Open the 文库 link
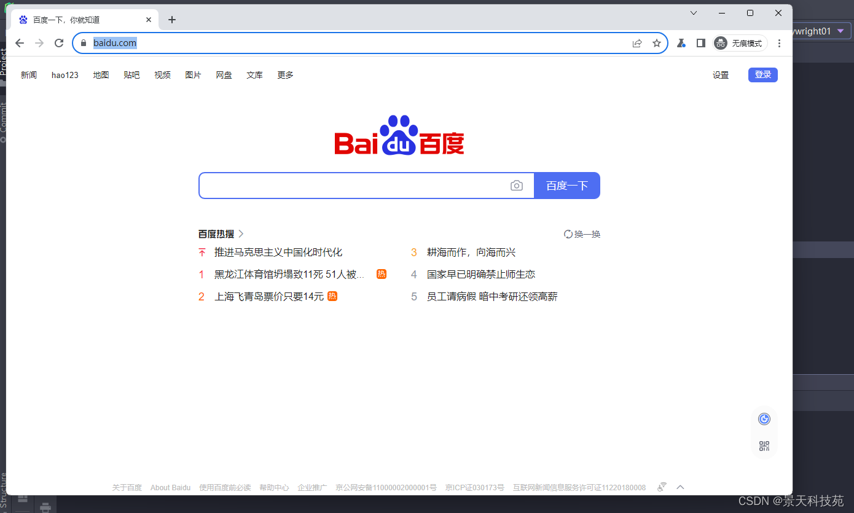854x513 pixels. click(255, 75)
